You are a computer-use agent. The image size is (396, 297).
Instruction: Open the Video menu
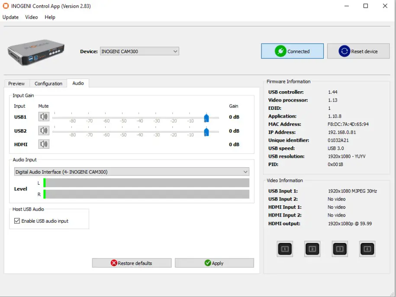(31, 17)
